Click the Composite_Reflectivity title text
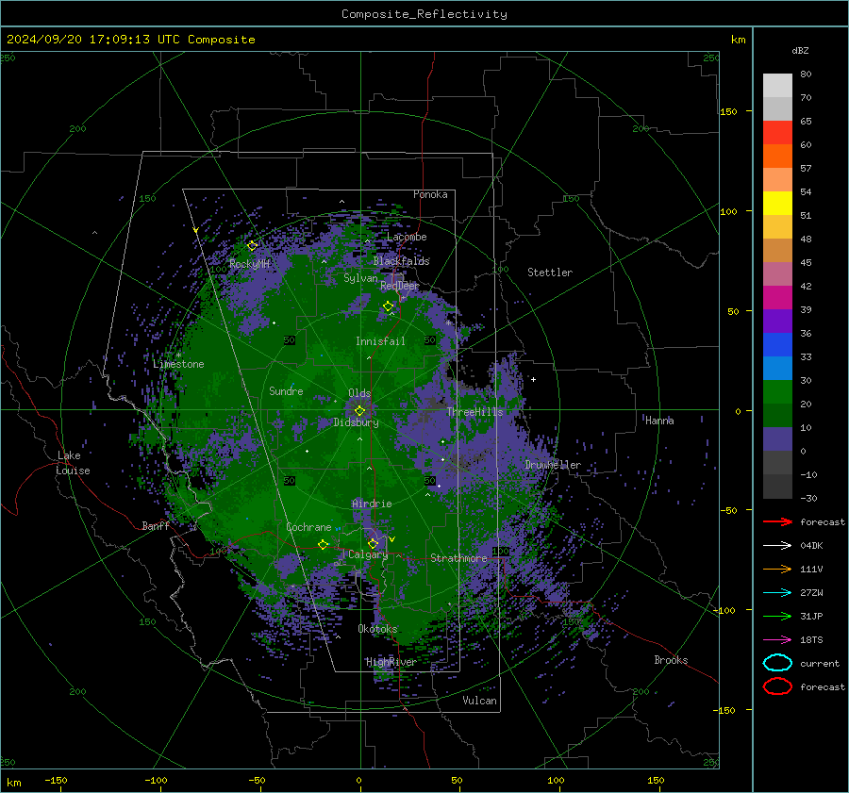This screenshot has width=849, height=793. pos(424,14)
